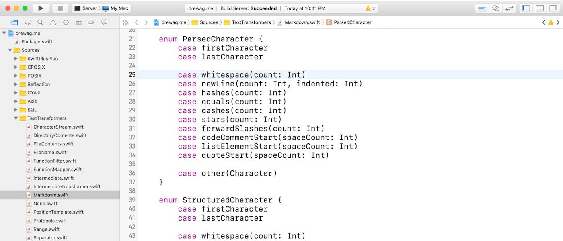Open DirectoryContents.swift
563x241 pixels.
pos(60,135)
